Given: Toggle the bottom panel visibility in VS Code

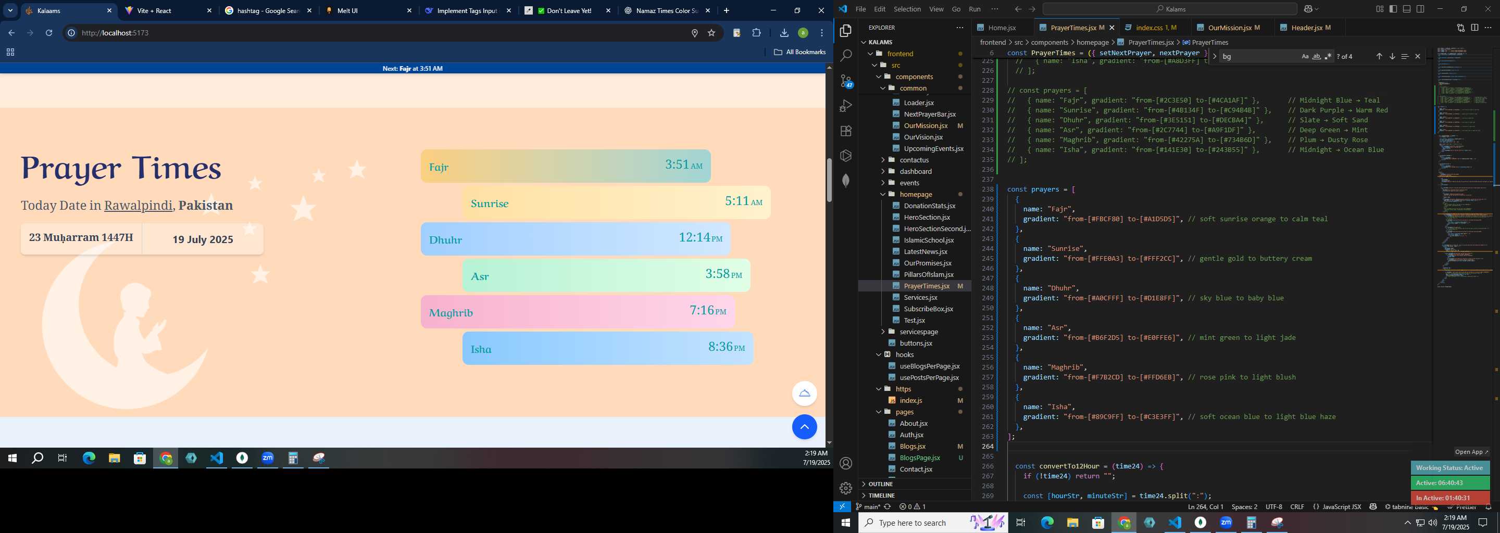Looking at the screenshot, I should [1406, 9].
